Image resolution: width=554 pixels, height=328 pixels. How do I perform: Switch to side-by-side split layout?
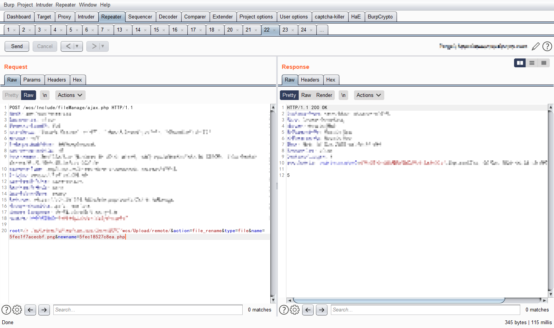pyautogui.click(x=520, y=63)
